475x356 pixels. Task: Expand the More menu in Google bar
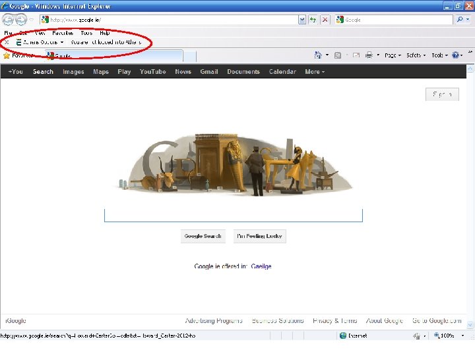tap(315, 72)
